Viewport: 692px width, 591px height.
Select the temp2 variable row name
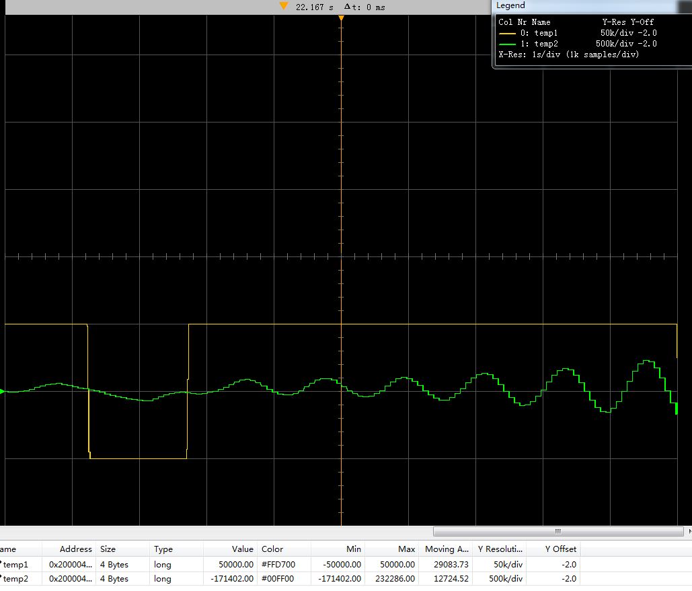tap(16, 579)
